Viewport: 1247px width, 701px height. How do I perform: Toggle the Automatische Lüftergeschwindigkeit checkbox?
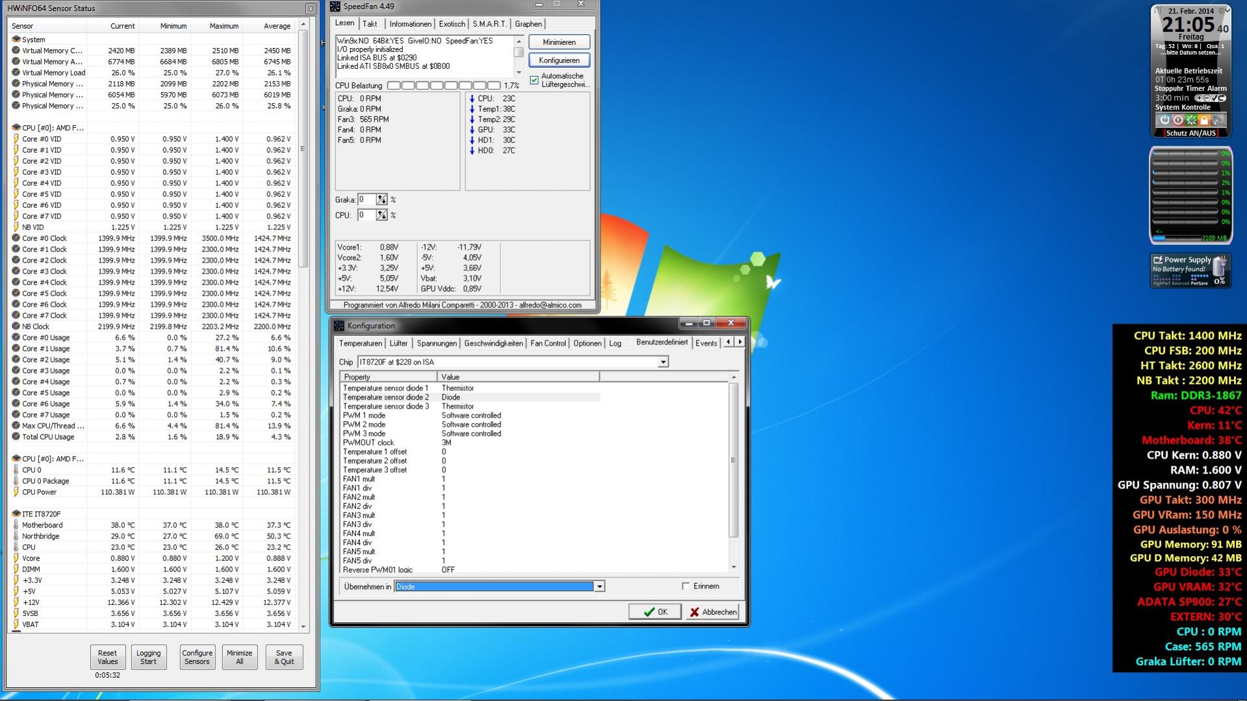pyautogui.click(x=534, y=80)
